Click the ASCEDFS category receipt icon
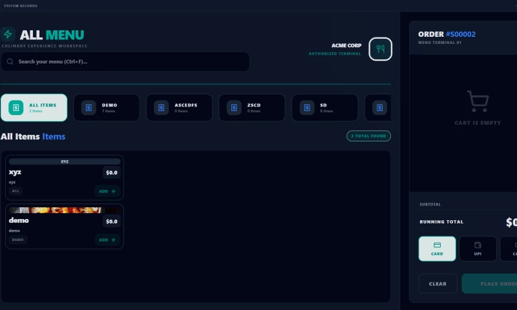Viewport: 517px width, 310px height. click(161, 108)
